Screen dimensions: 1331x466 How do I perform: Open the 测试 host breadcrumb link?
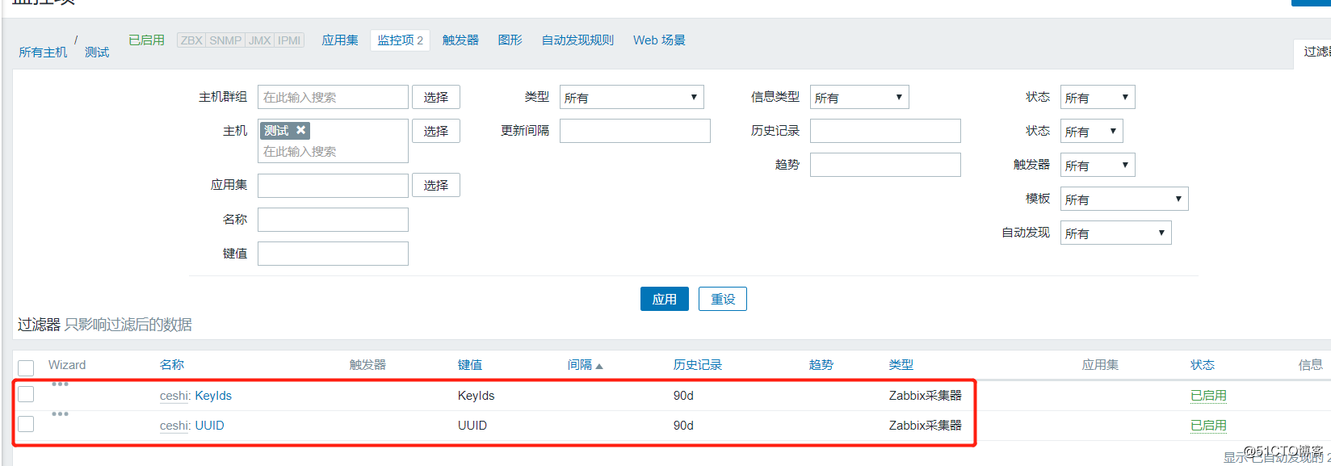[97, 52]
